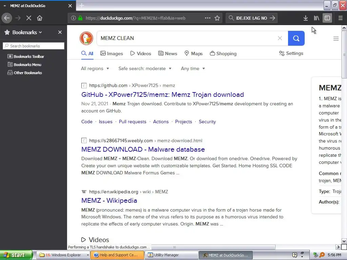Close the Bookmarks sidebar
This screenshot has width=347, height=260.
coord(60,32)
